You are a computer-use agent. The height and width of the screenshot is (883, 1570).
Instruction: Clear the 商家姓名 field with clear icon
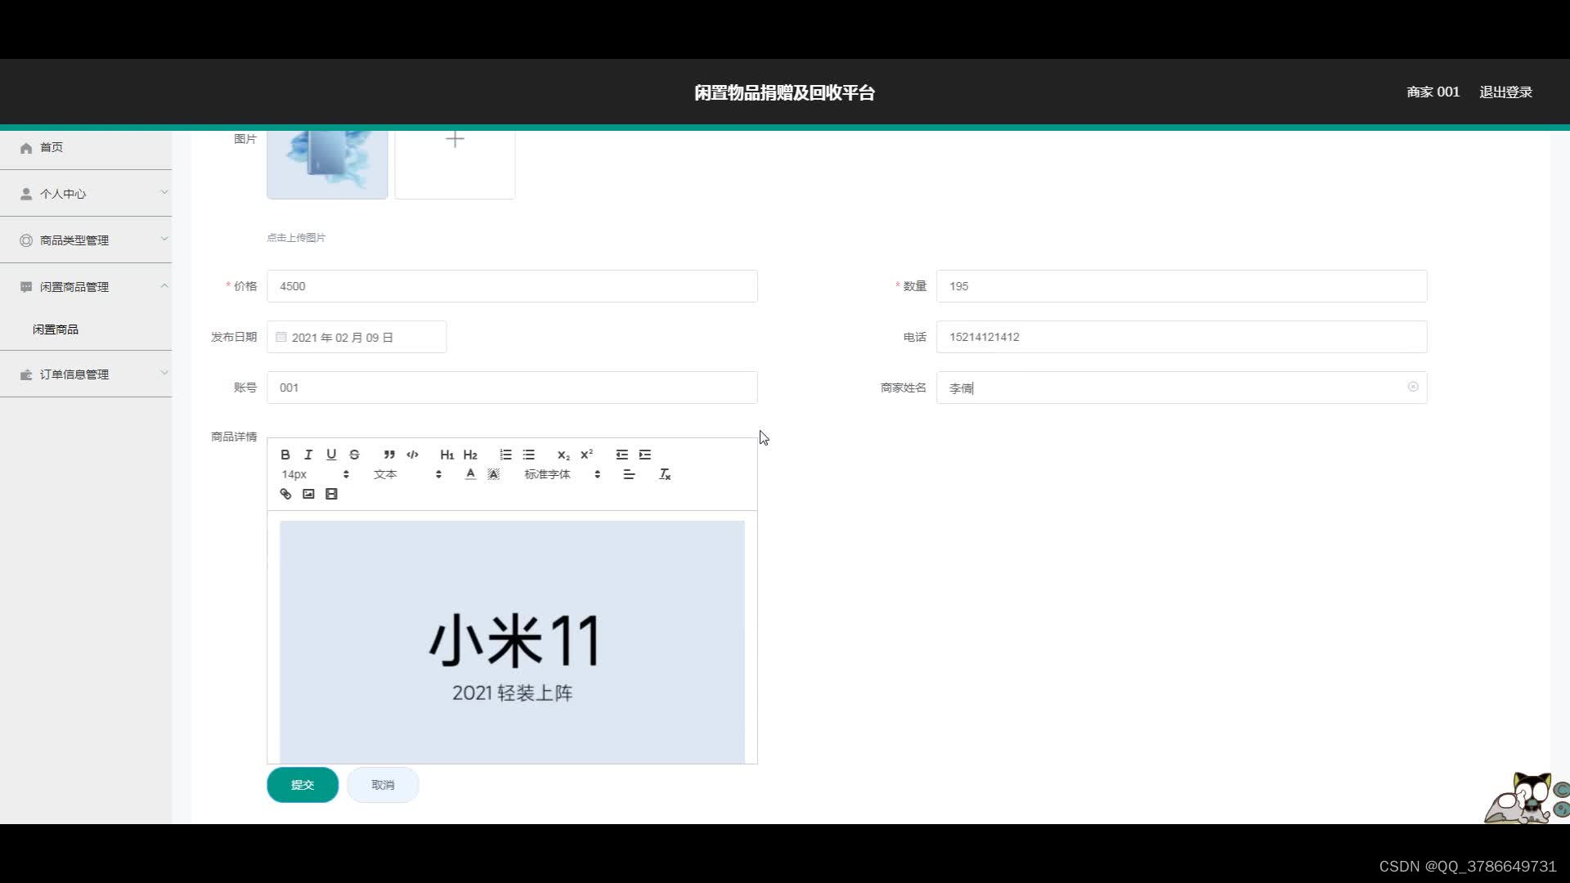(x=1413, y=387)
